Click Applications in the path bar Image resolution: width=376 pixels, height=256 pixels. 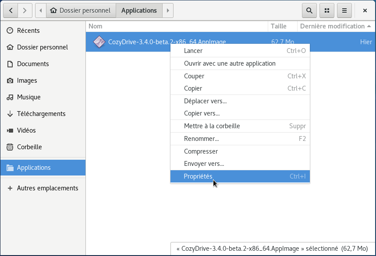pos(139,11)
